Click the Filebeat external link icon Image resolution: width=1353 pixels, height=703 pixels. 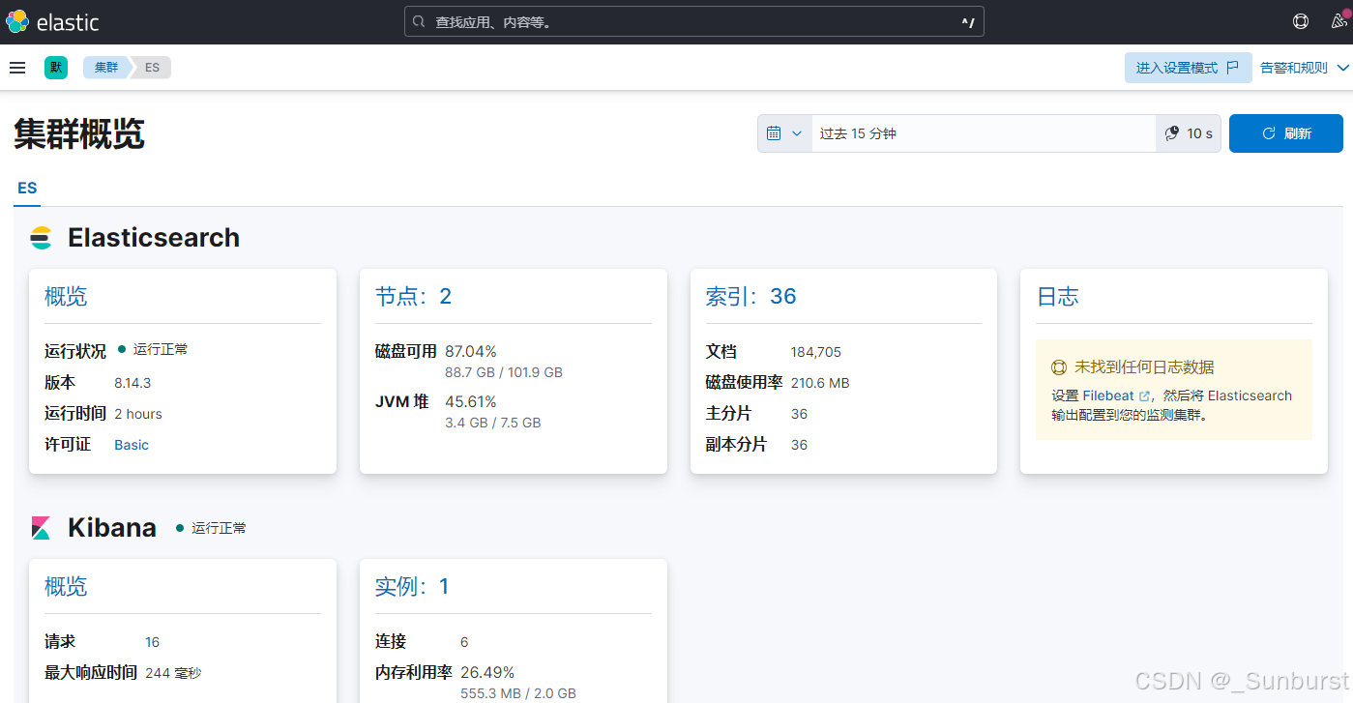[1145, 395]
